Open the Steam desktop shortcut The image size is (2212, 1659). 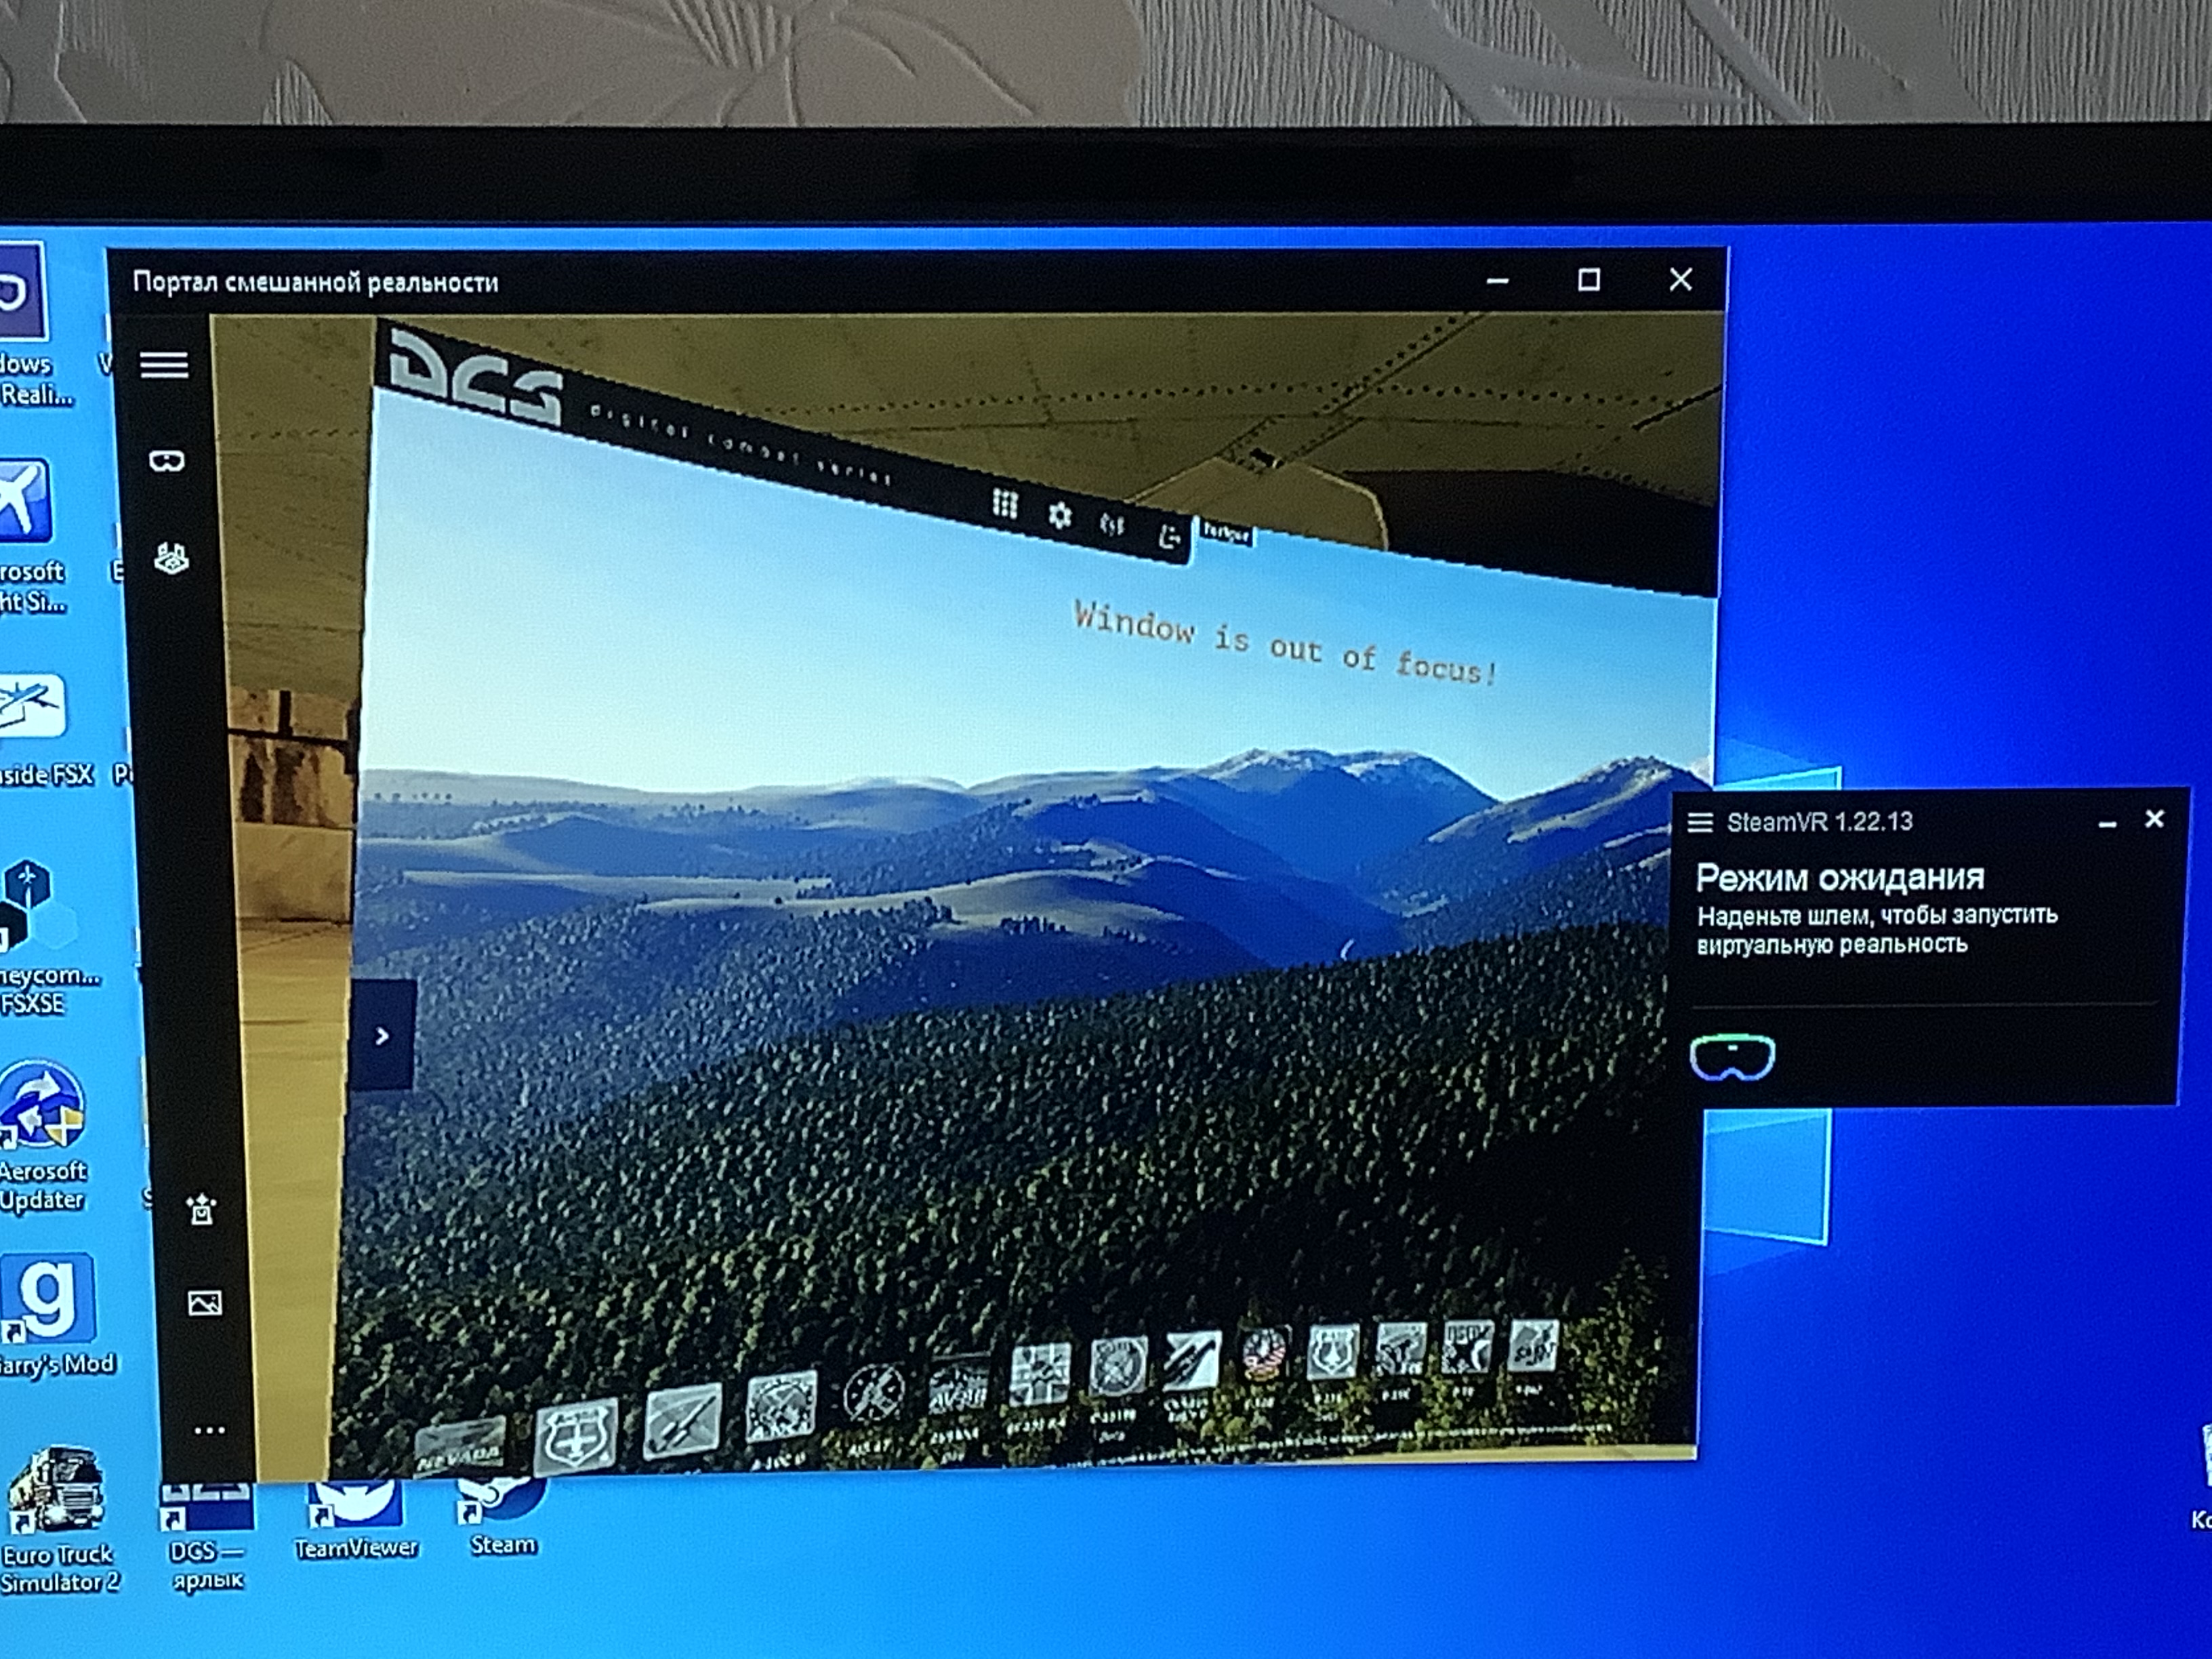[503, 1518]
